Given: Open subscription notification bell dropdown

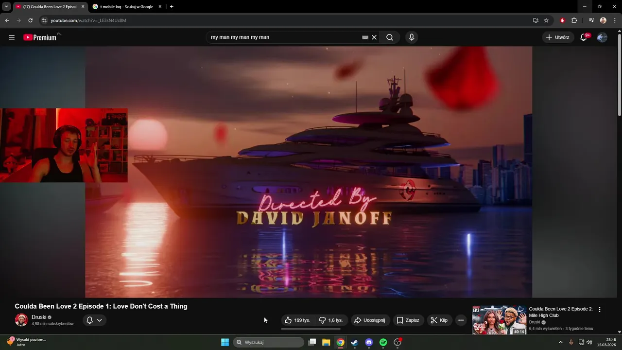Looking at the screenshot, I should (94, 320).
